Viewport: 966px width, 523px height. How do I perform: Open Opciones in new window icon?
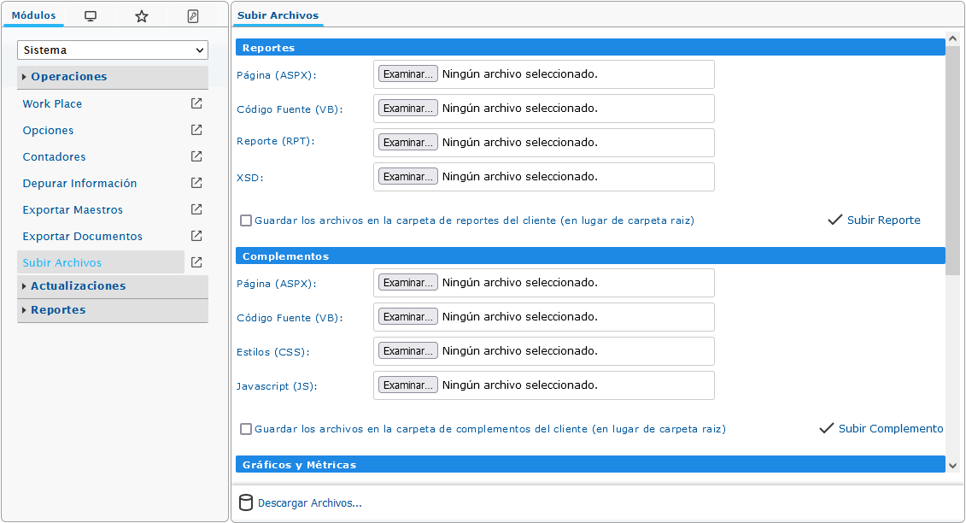point(196,130)
